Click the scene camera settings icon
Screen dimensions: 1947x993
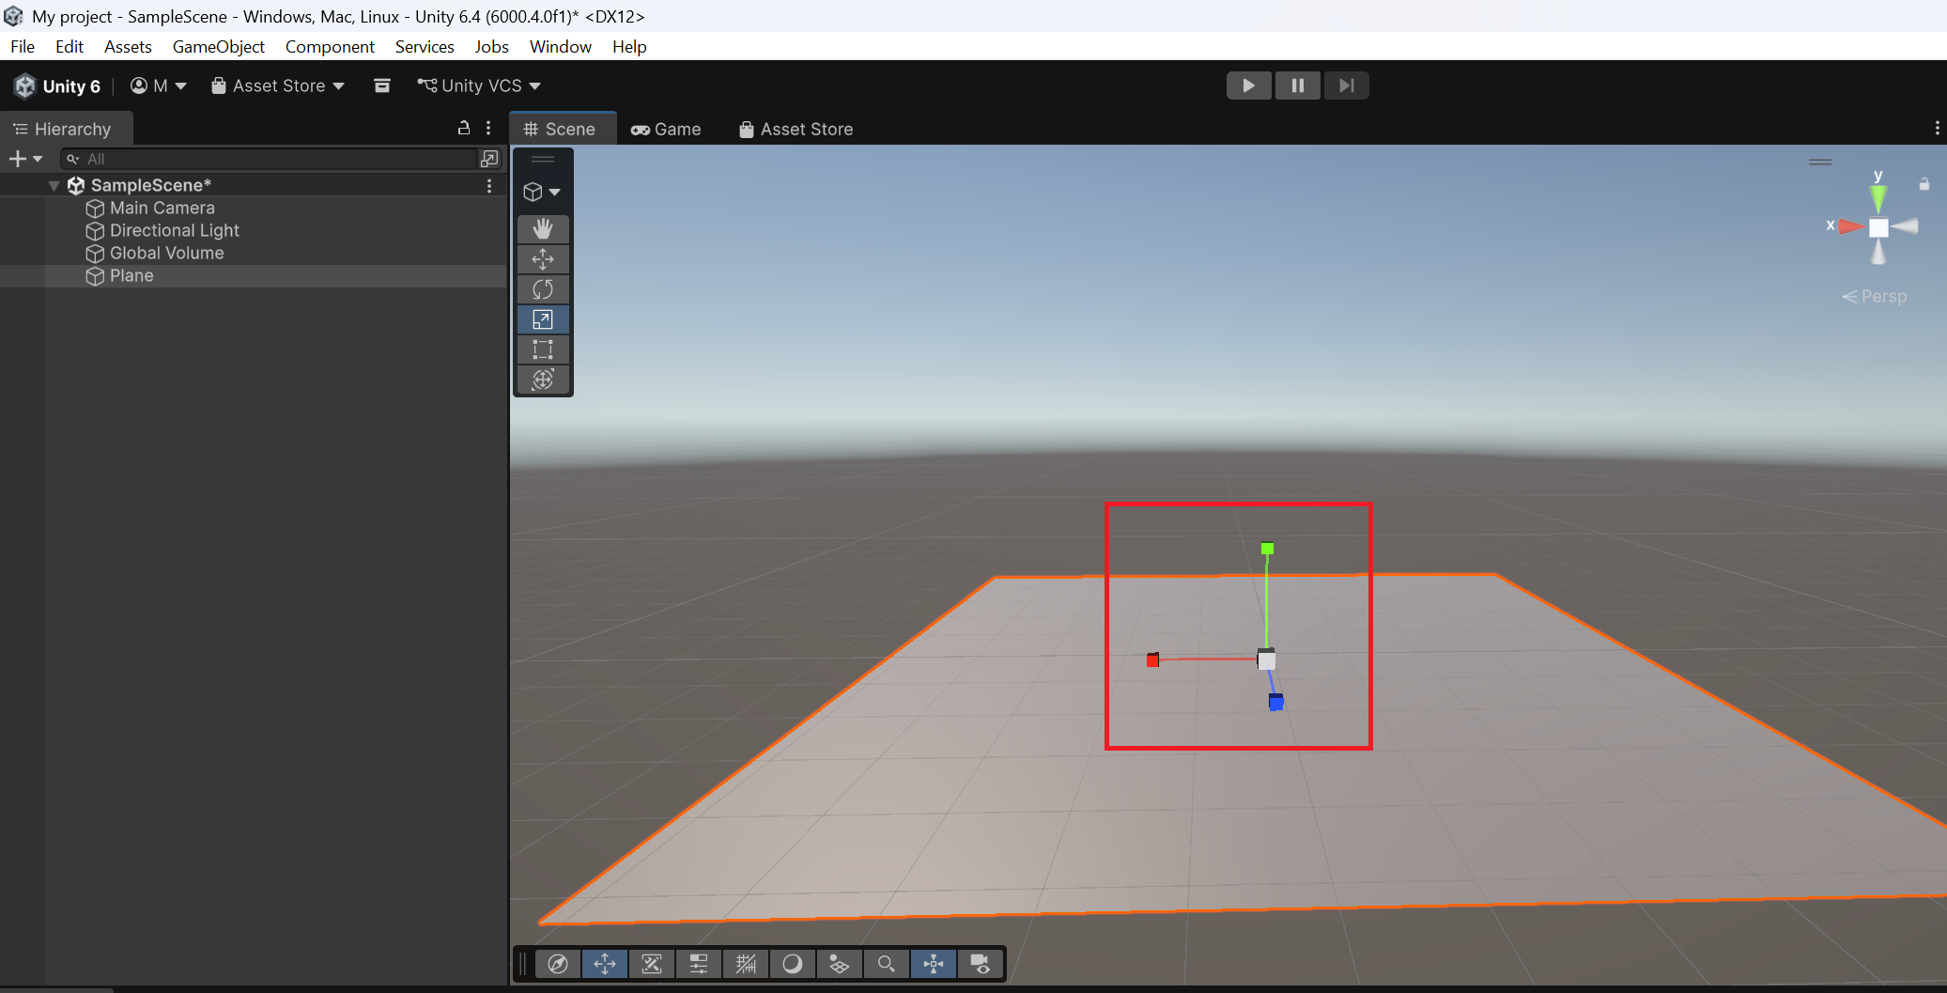[x=980, y=964]
